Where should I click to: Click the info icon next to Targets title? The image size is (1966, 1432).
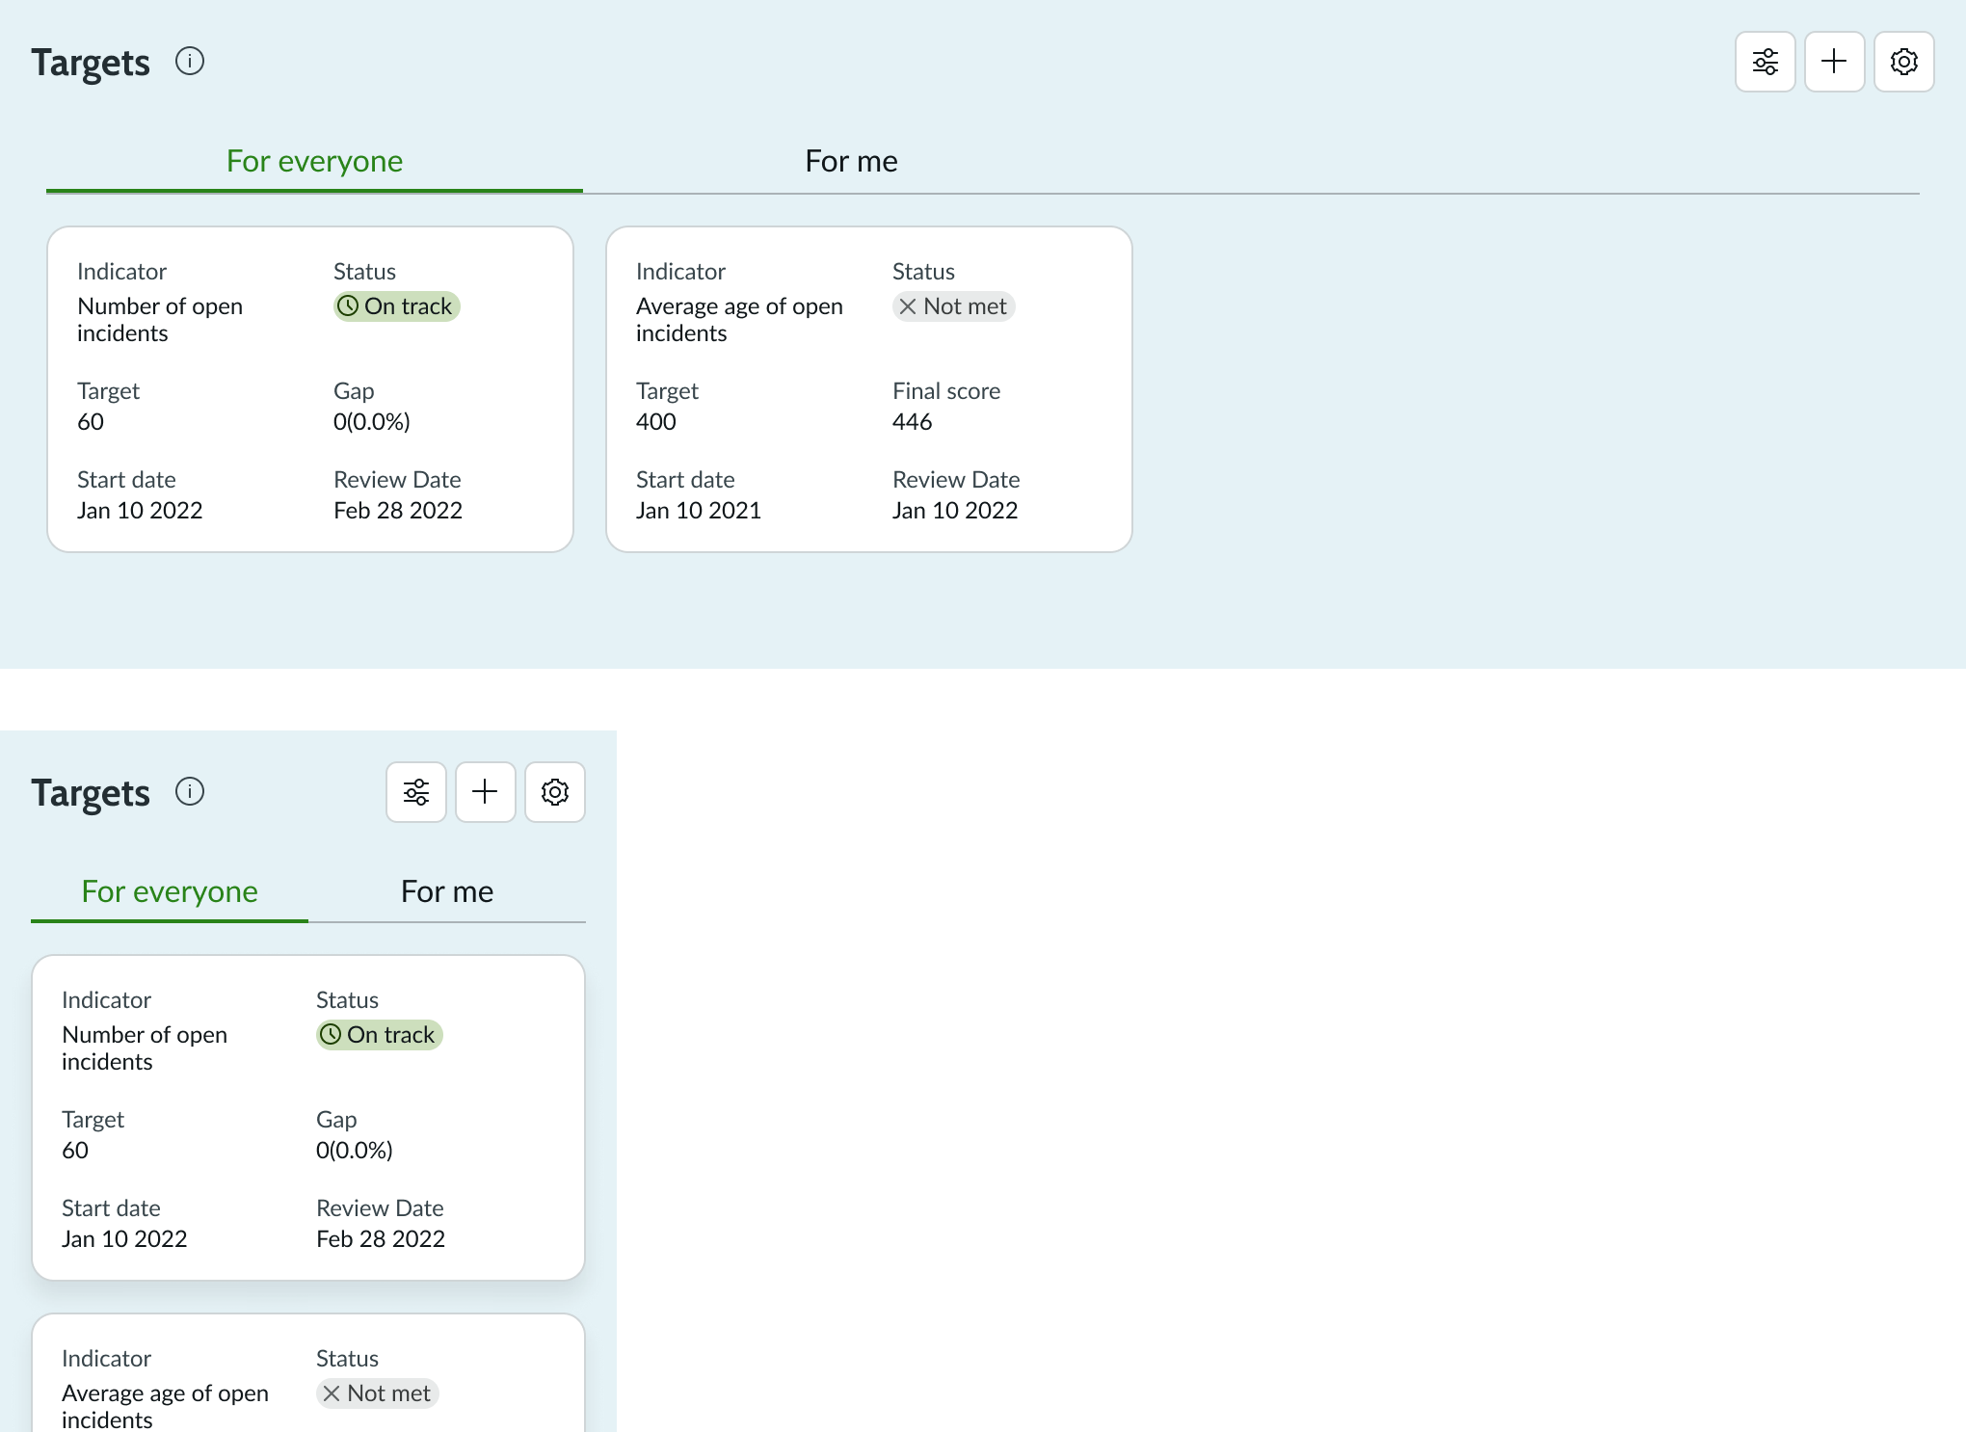click(x=190, y=61)
